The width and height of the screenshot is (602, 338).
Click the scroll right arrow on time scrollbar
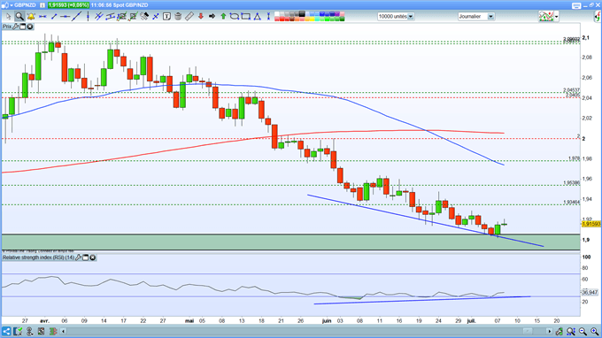tap(550, 331)
